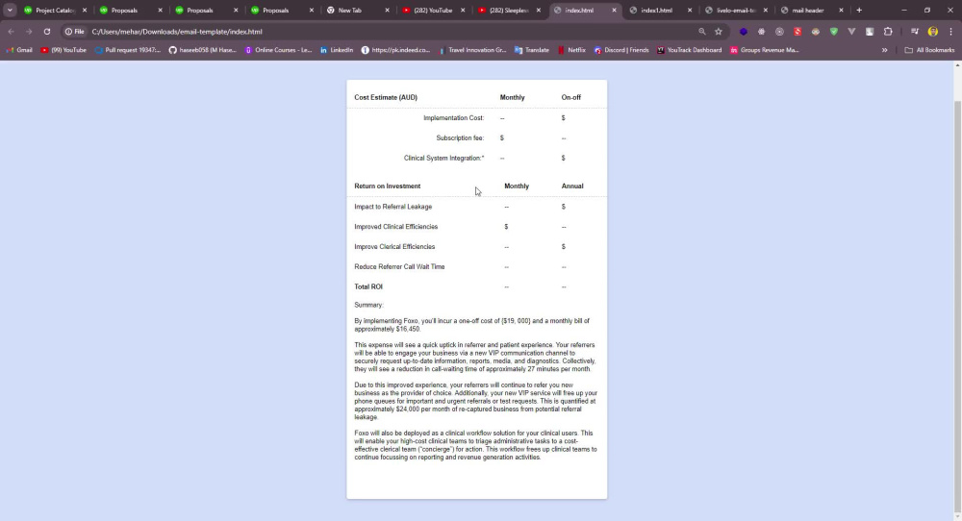Image resolution: width=962 pixels, height=521 pixels.
Task: Expand the hidden bookmarks chevron
Action: pos(885,50)
